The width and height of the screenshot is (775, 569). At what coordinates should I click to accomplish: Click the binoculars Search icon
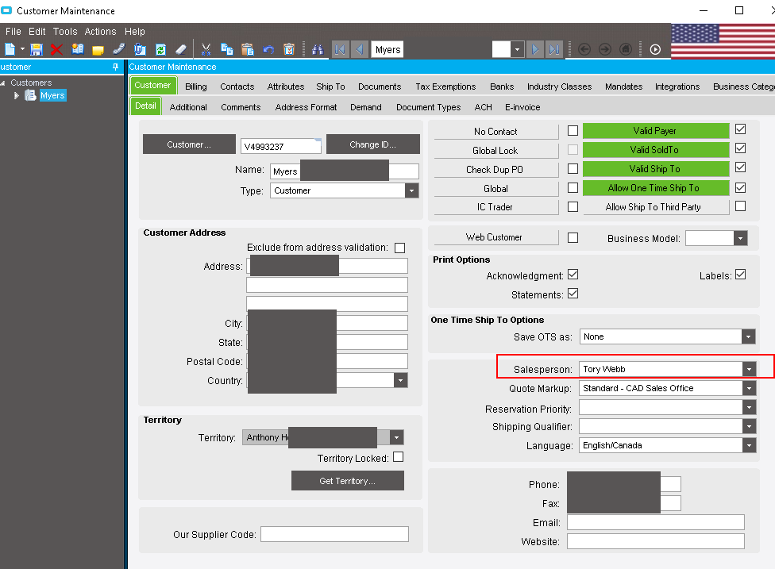pyautogui.click(x=318, y=49)
